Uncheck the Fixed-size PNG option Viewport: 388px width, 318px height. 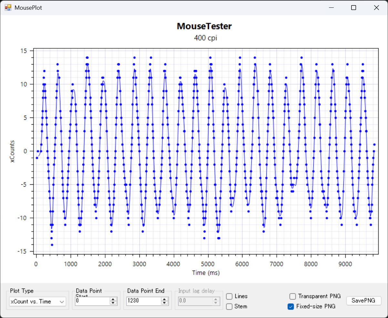click(291, 306)
